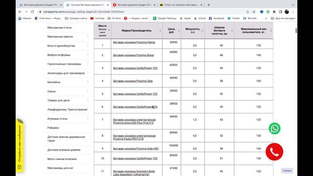The image size is (313, 176).
Task: Show tab search dropdown arrow
Action: point(293,5)
